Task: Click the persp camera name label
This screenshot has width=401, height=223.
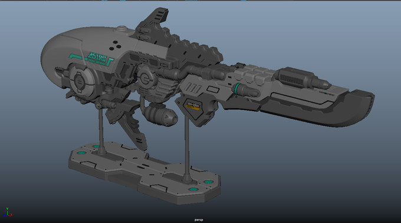Action: (x=199, y=219)
